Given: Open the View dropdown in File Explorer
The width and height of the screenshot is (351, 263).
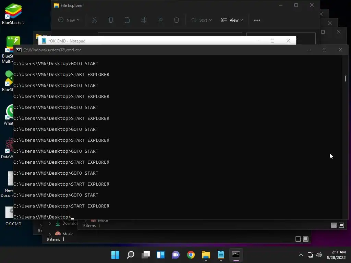Looking at the screenshot, I should coord(232,20).
